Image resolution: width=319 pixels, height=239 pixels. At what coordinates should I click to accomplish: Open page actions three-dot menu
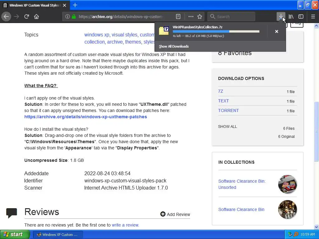(191, 16)
